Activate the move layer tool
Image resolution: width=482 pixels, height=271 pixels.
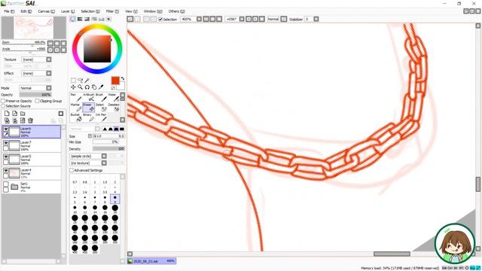pyautogui.click(x=73, y=87)
